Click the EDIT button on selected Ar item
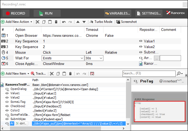This screenshot has height=131, width=188. tap(22, 123)
